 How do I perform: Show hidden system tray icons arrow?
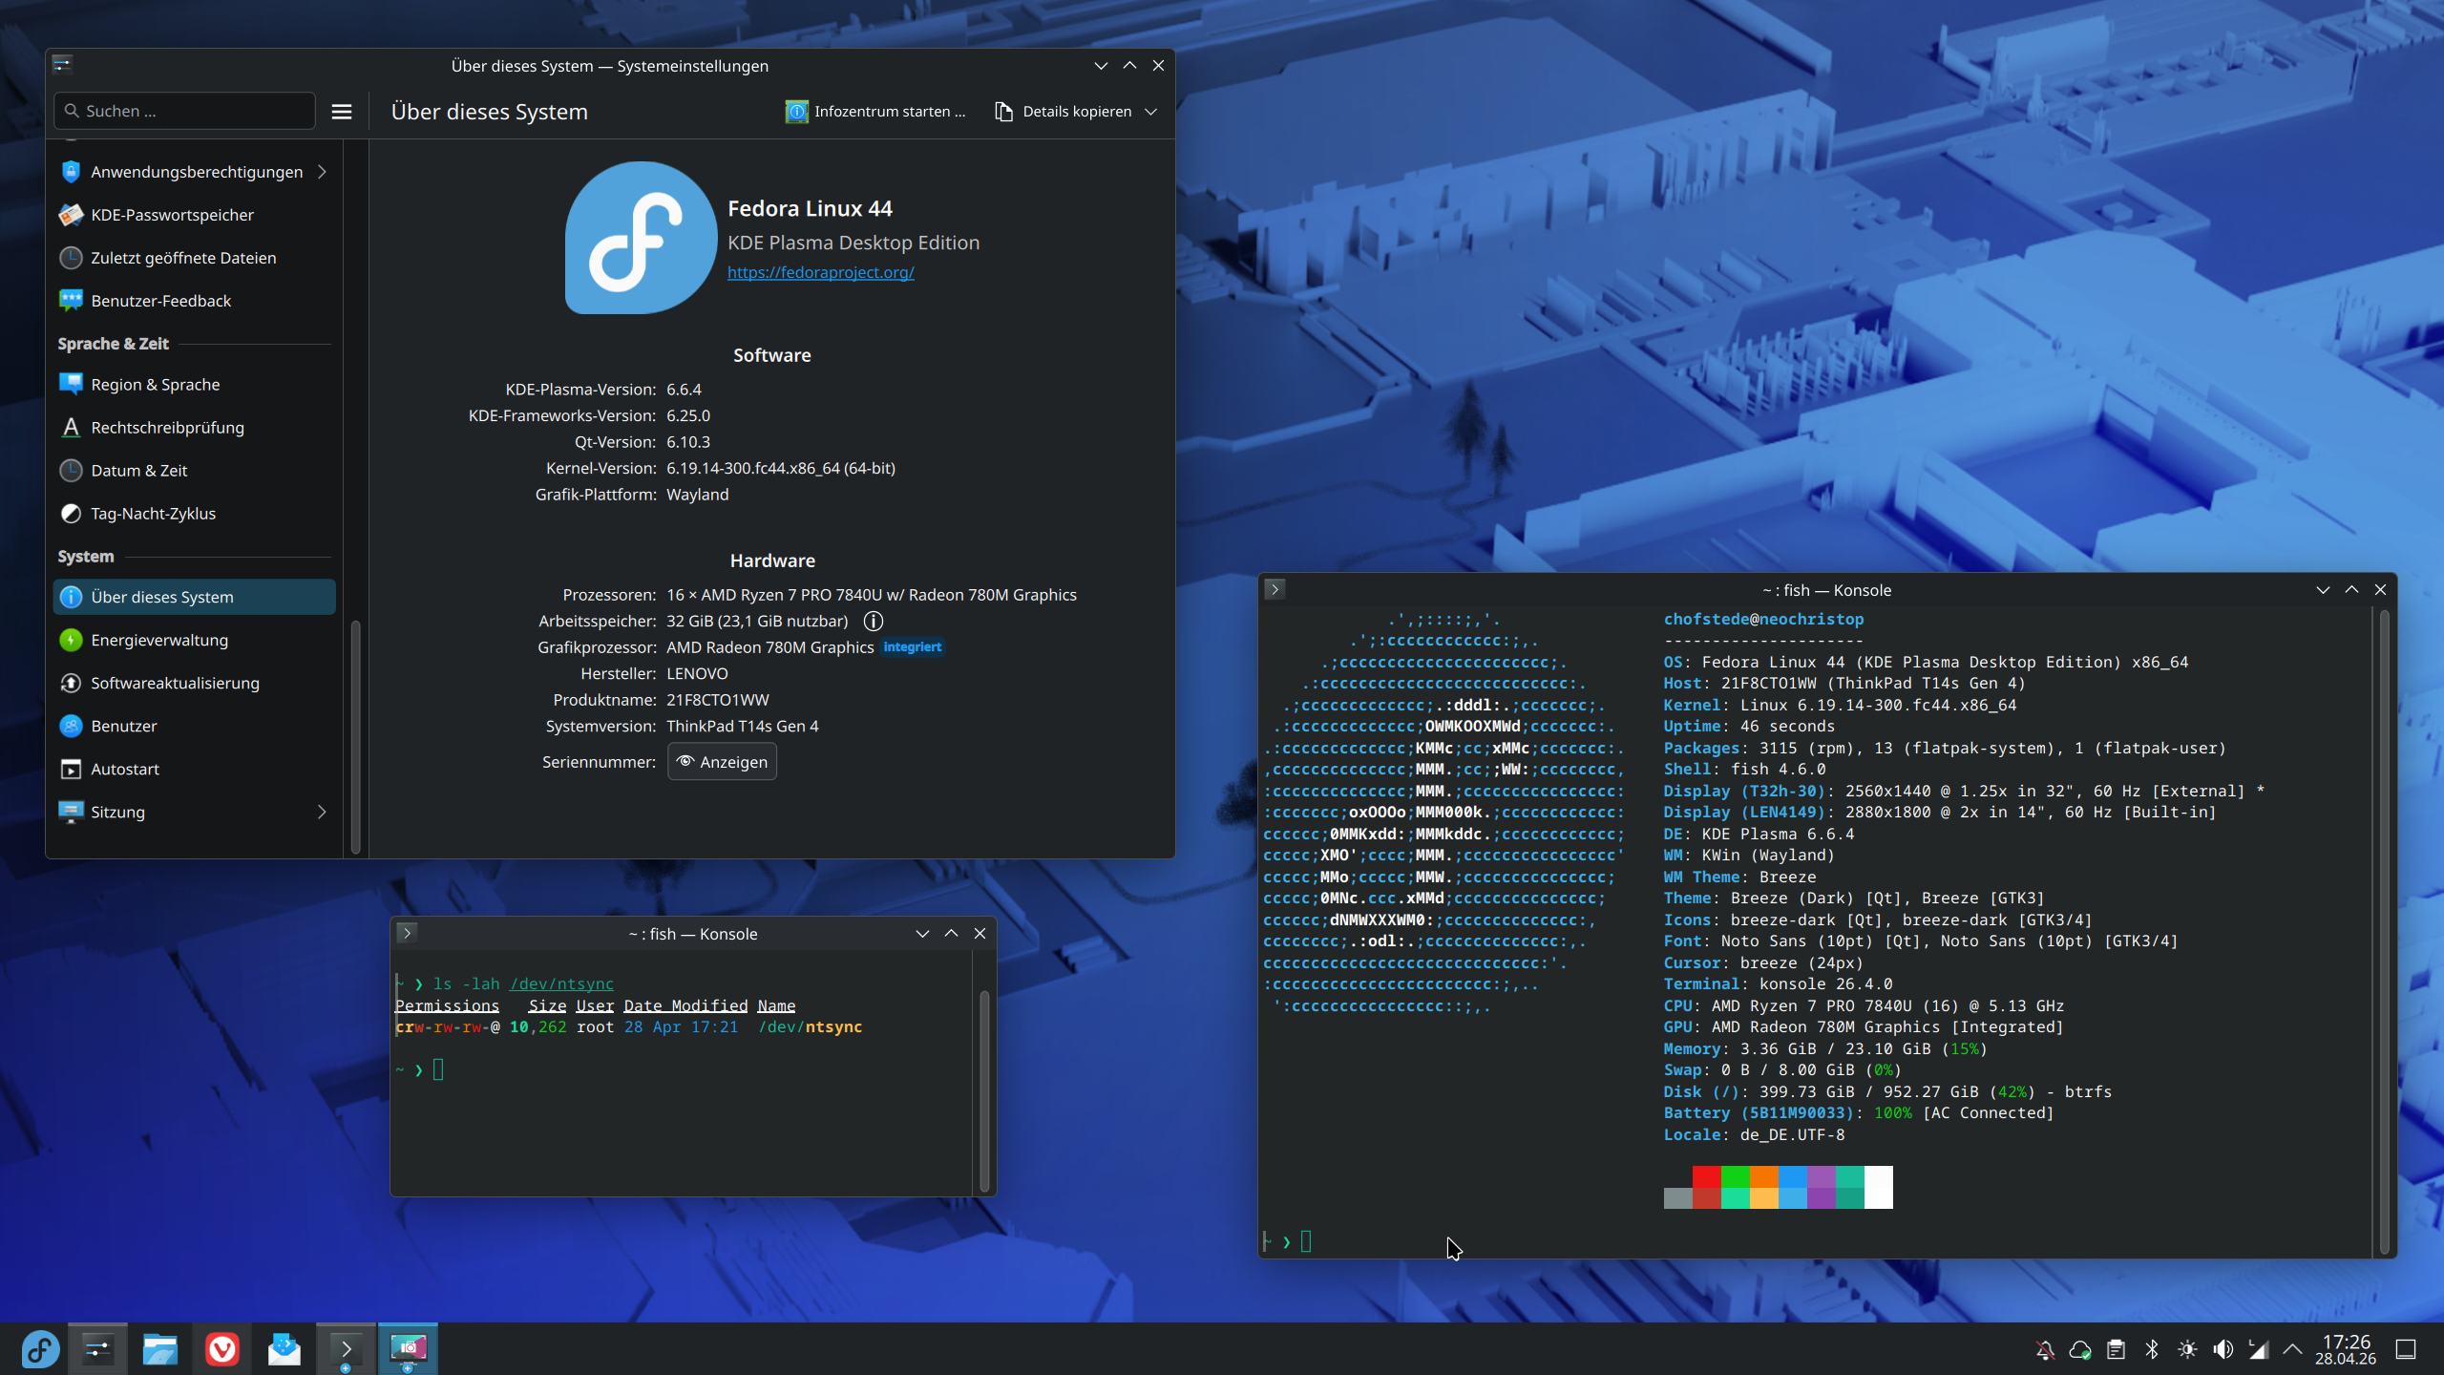tap(2293, 1349)
